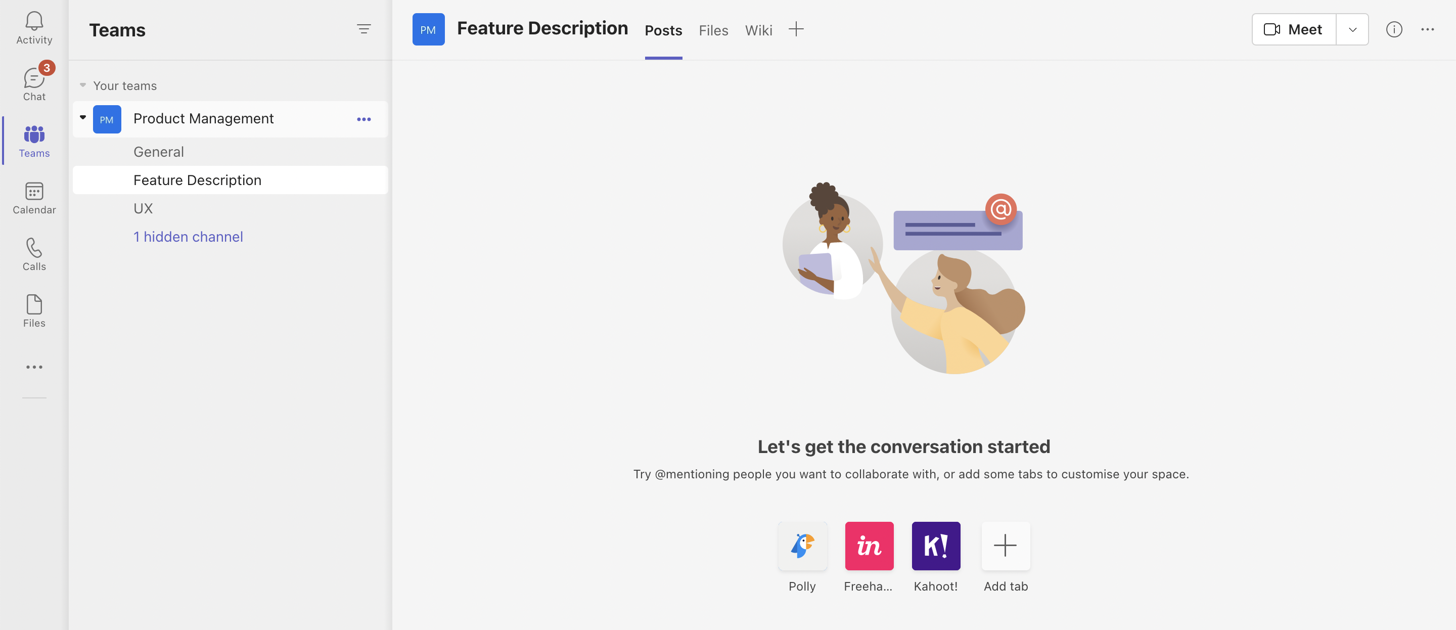Show the 1 hidden channel link
Viewport: 1456px width, 630px height.
[188, 237]
